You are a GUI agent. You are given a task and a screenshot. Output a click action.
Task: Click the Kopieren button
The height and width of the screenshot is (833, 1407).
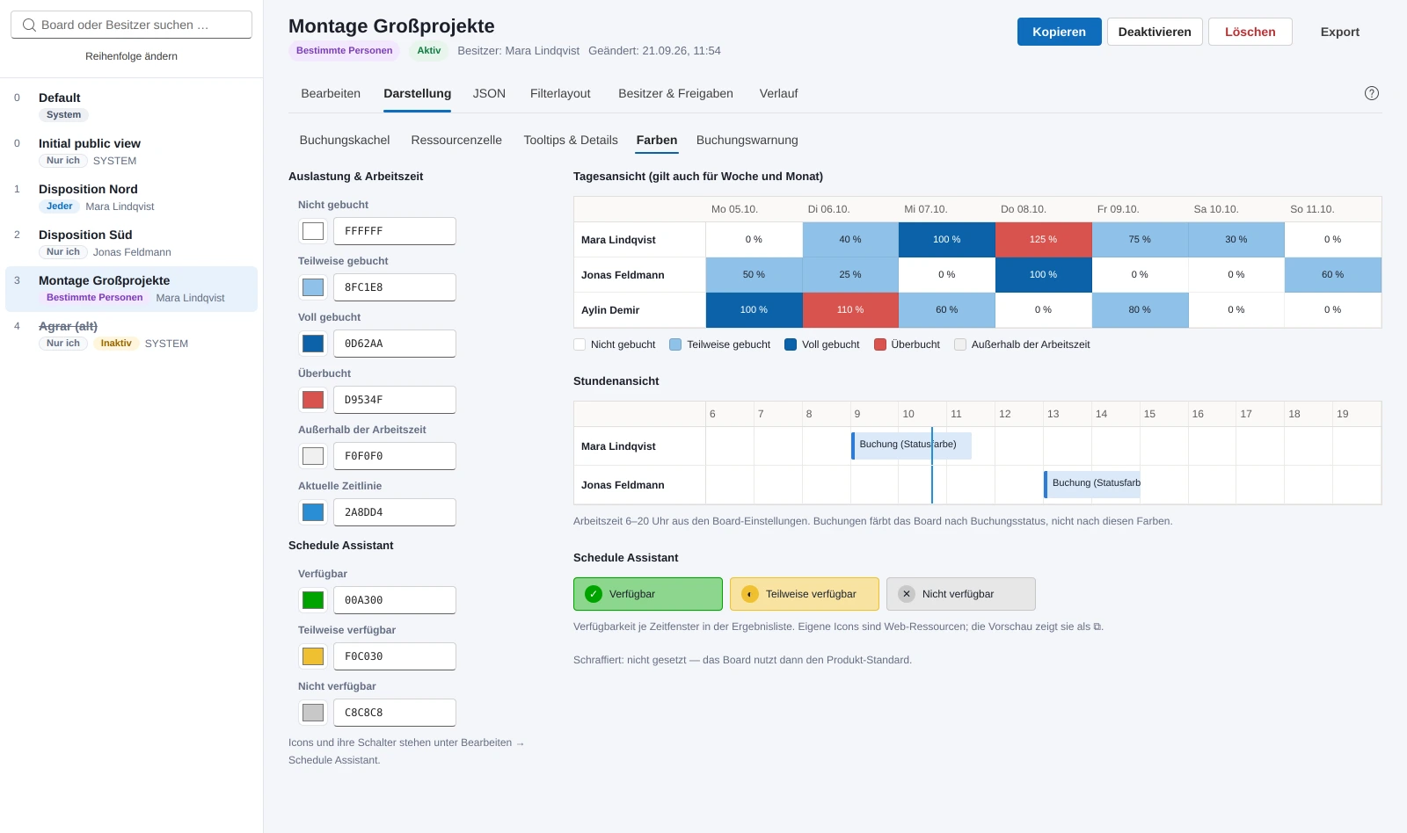point(1060,32)
